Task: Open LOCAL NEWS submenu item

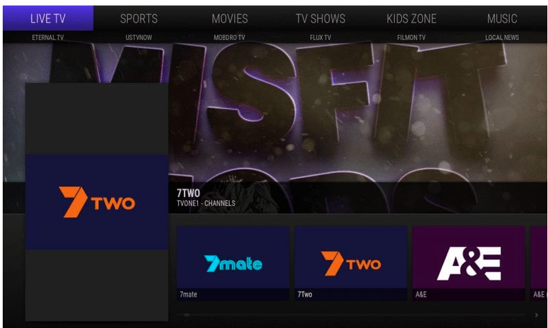Action: (502, 37)
